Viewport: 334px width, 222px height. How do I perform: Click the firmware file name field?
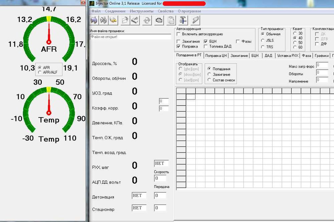(130, 37)
